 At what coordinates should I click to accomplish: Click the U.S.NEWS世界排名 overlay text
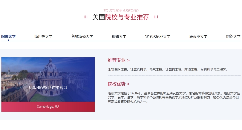pos(48,87)
